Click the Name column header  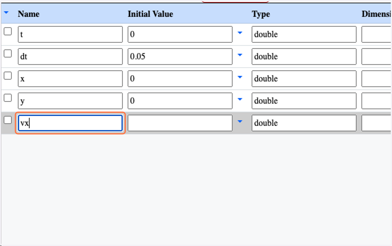[28, 14]
